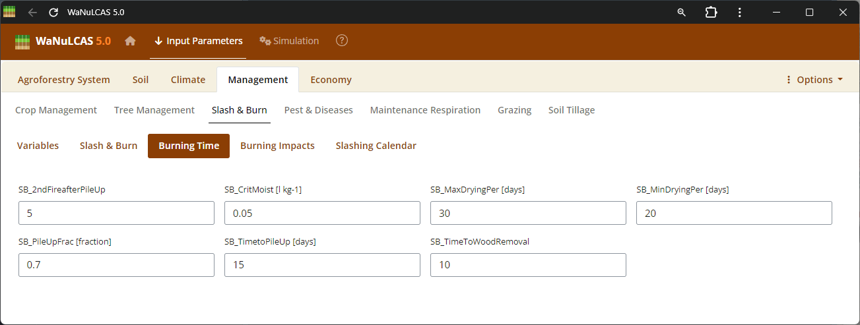Focus the SB_TimeToWoodRemoval field
Viewport: 860px width, 325px height.
pos(527,265)
